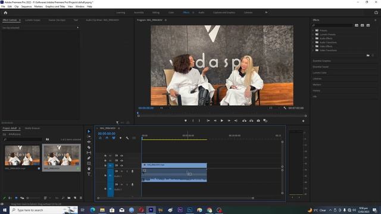This screenshot has width=381, height=214.
Task: Expand the Presets effects folder
Action: coord(313,30)
